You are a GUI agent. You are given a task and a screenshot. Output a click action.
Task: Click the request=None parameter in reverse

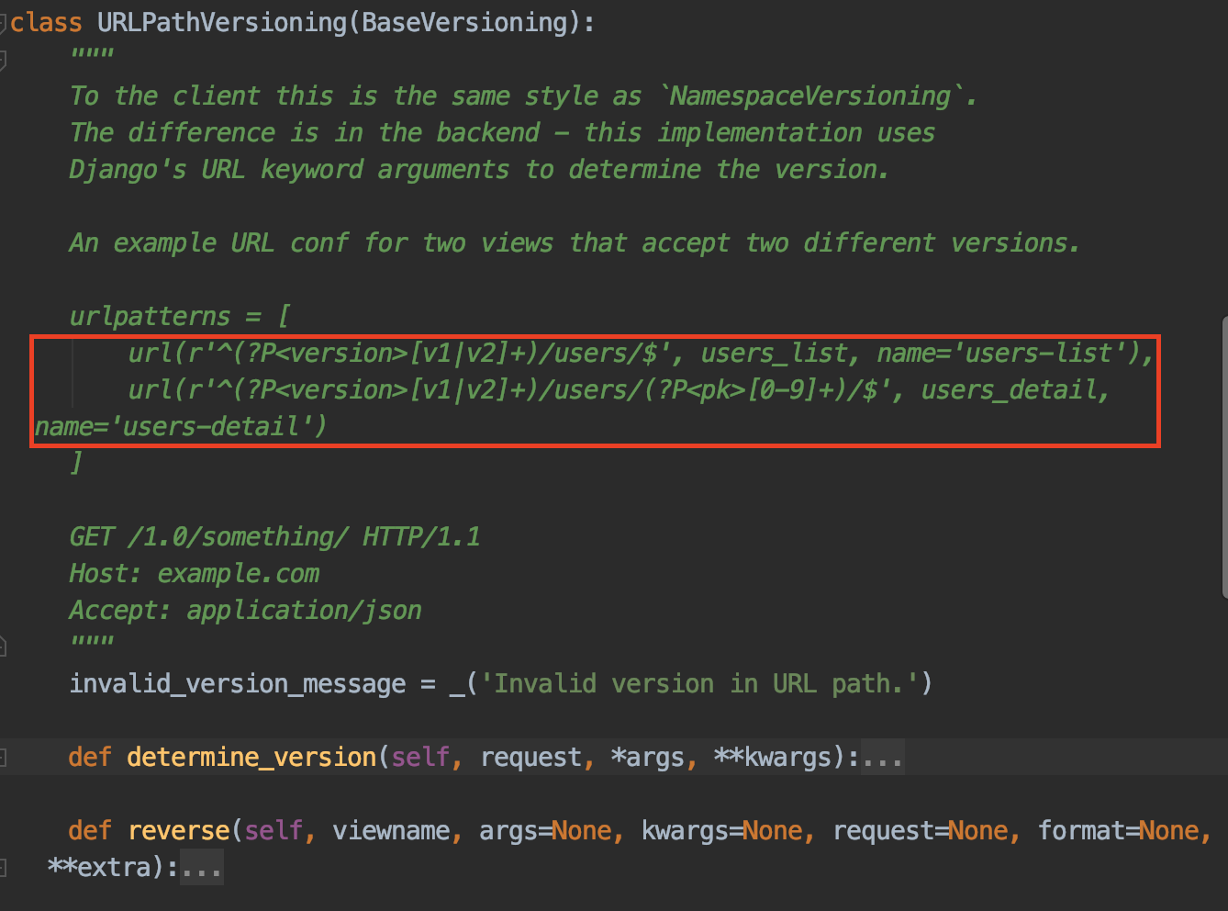(x=920, y=831)
